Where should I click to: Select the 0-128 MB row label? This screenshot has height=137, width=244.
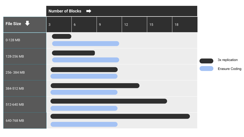13,40
